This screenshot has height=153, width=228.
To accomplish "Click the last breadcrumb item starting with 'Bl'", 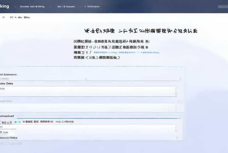I will pyautogui.click(x=27, y=18).
